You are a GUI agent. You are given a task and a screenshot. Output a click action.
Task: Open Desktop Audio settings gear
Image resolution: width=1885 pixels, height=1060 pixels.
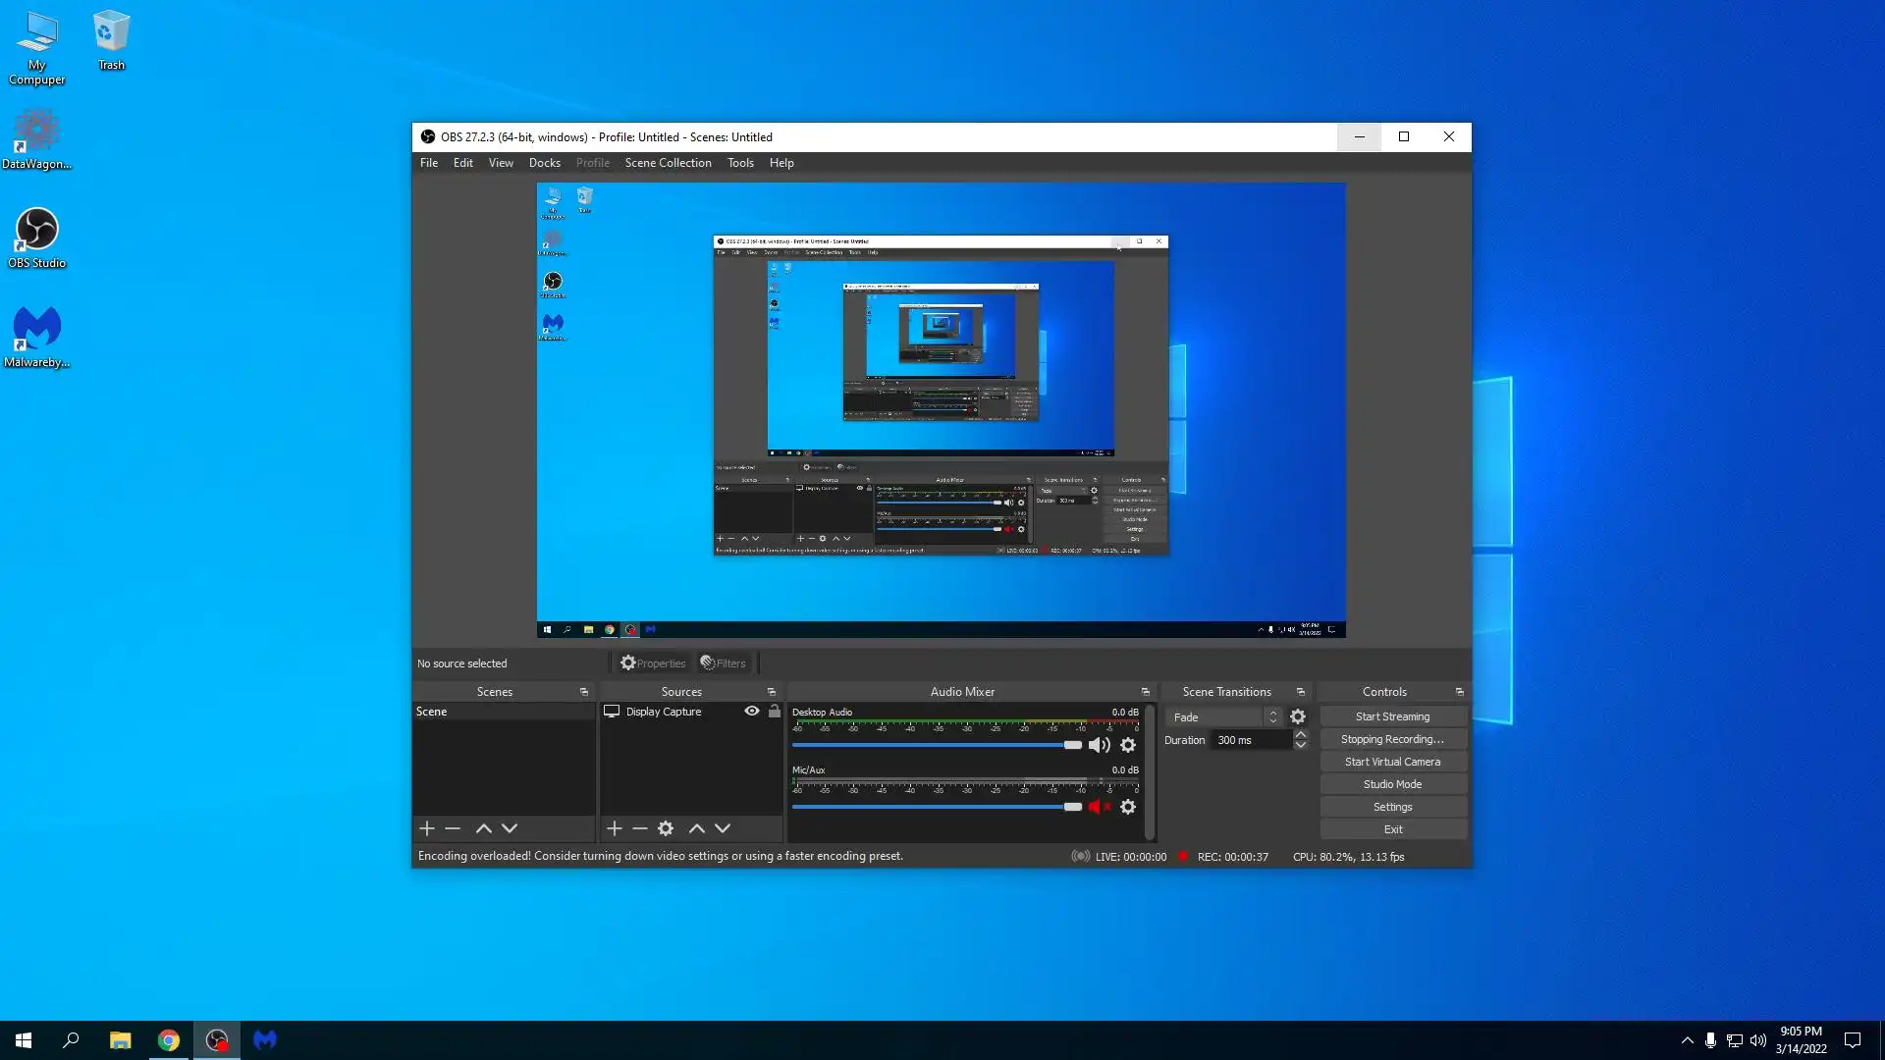pos(1128,745)
